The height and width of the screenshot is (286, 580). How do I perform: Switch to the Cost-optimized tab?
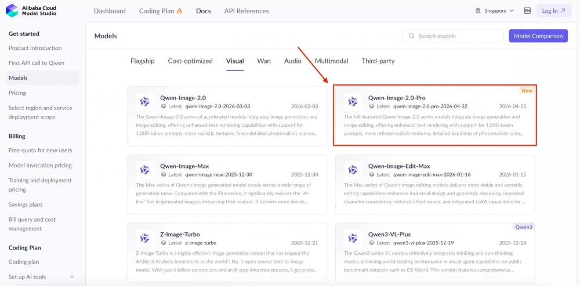click(190, 61)
